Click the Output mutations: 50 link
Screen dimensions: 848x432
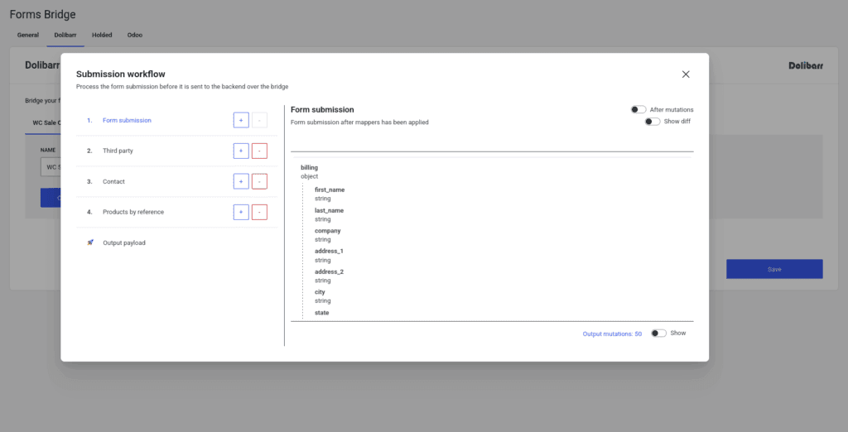point(612,334)
